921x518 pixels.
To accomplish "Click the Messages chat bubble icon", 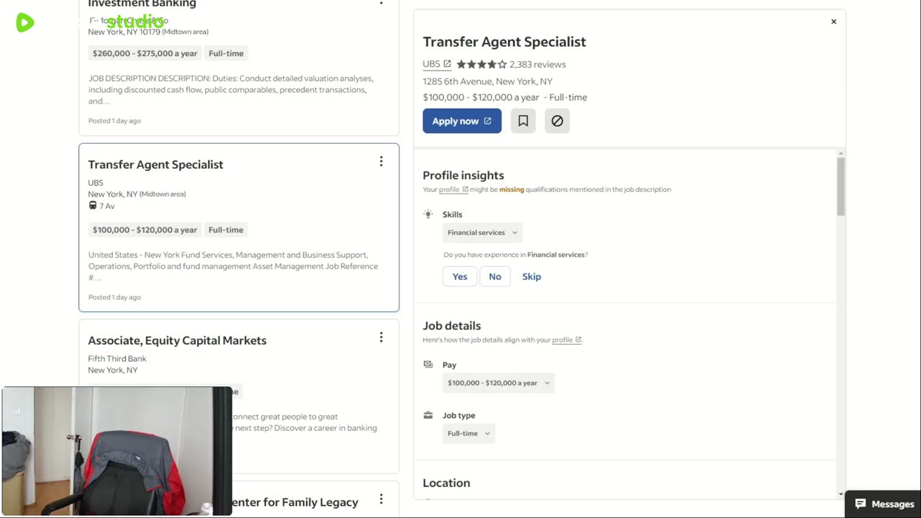I will coord(861,504).
